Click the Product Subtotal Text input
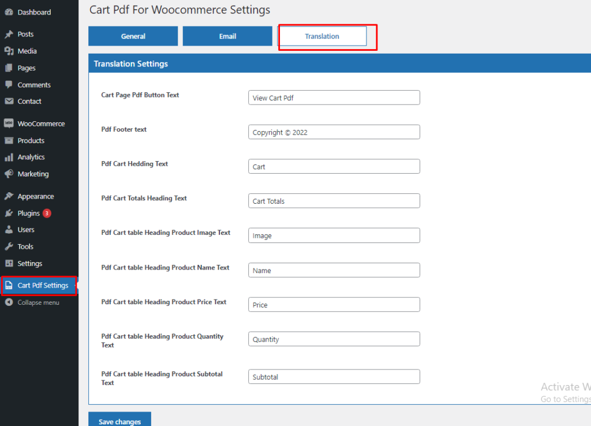Screen dimensions: 591x426 (x=334, y=376)
